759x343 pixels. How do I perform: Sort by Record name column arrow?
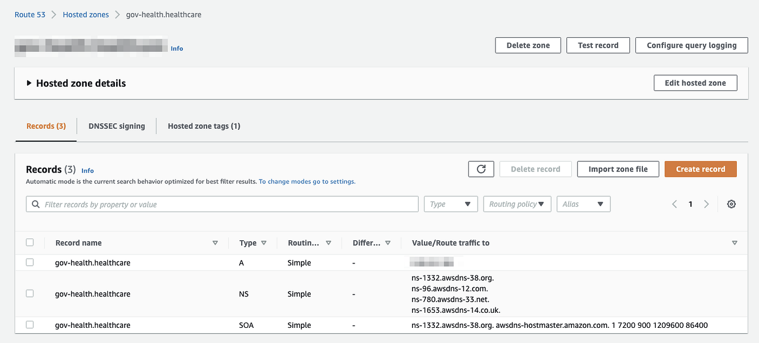click(x=215, y=243)
